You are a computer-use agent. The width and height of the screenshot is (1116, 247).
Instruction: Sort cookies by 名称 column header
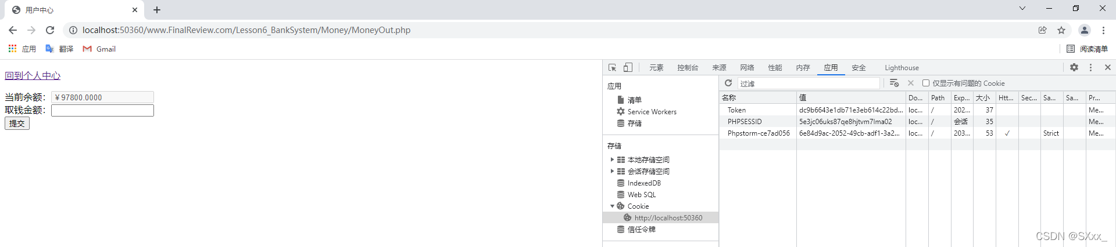[758, 97]
